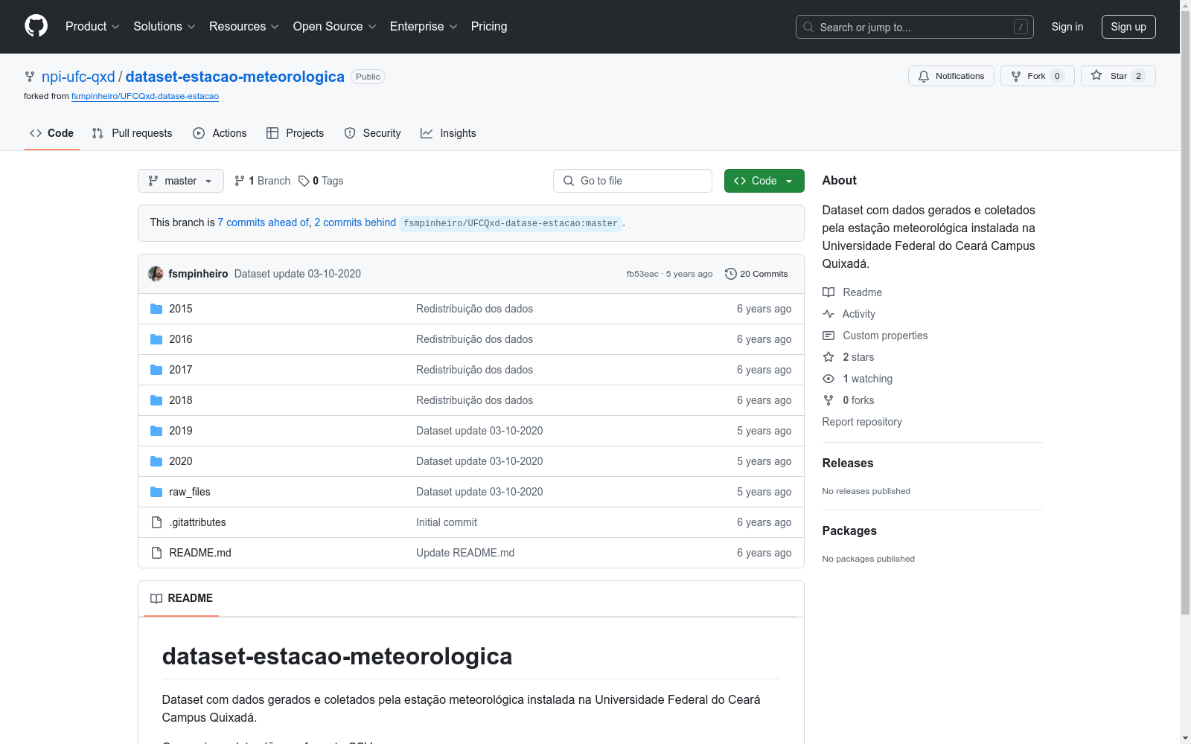Open the dataset-estacao-meteorologica repository link
Viewport: 1191px width, 744px height.
(235, 77)
